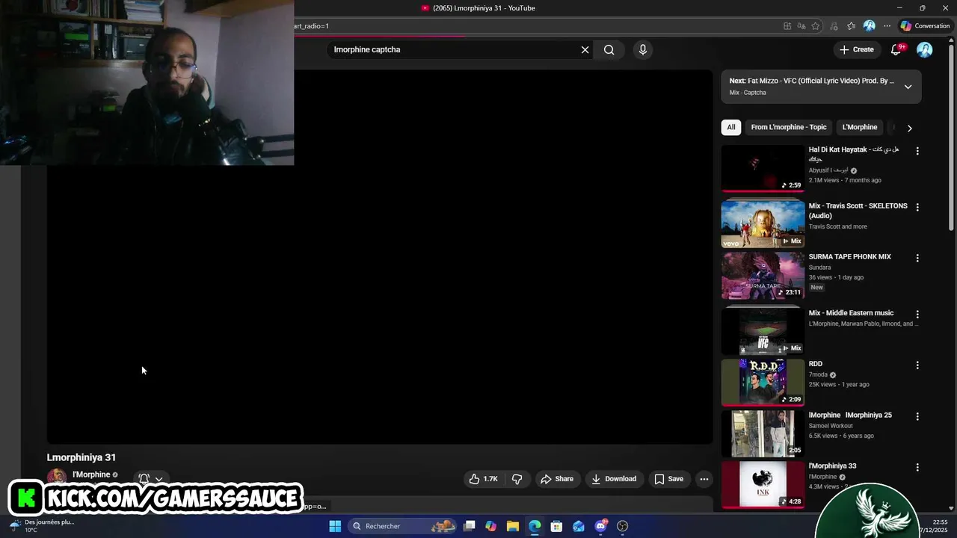Open Travis Scott SKELETONS mix thumbnail
957x538 pixels.
(763, 223)
